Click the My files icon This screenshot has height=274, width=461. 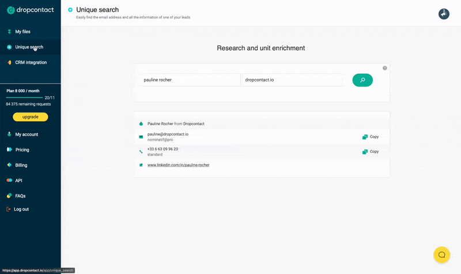9,32
